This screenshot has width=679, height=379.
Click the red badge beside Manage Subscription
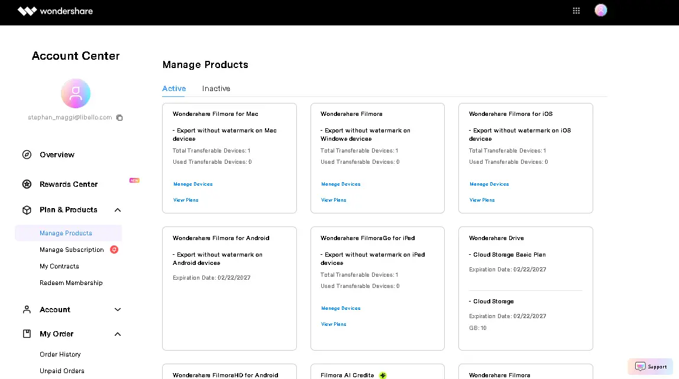114,250
